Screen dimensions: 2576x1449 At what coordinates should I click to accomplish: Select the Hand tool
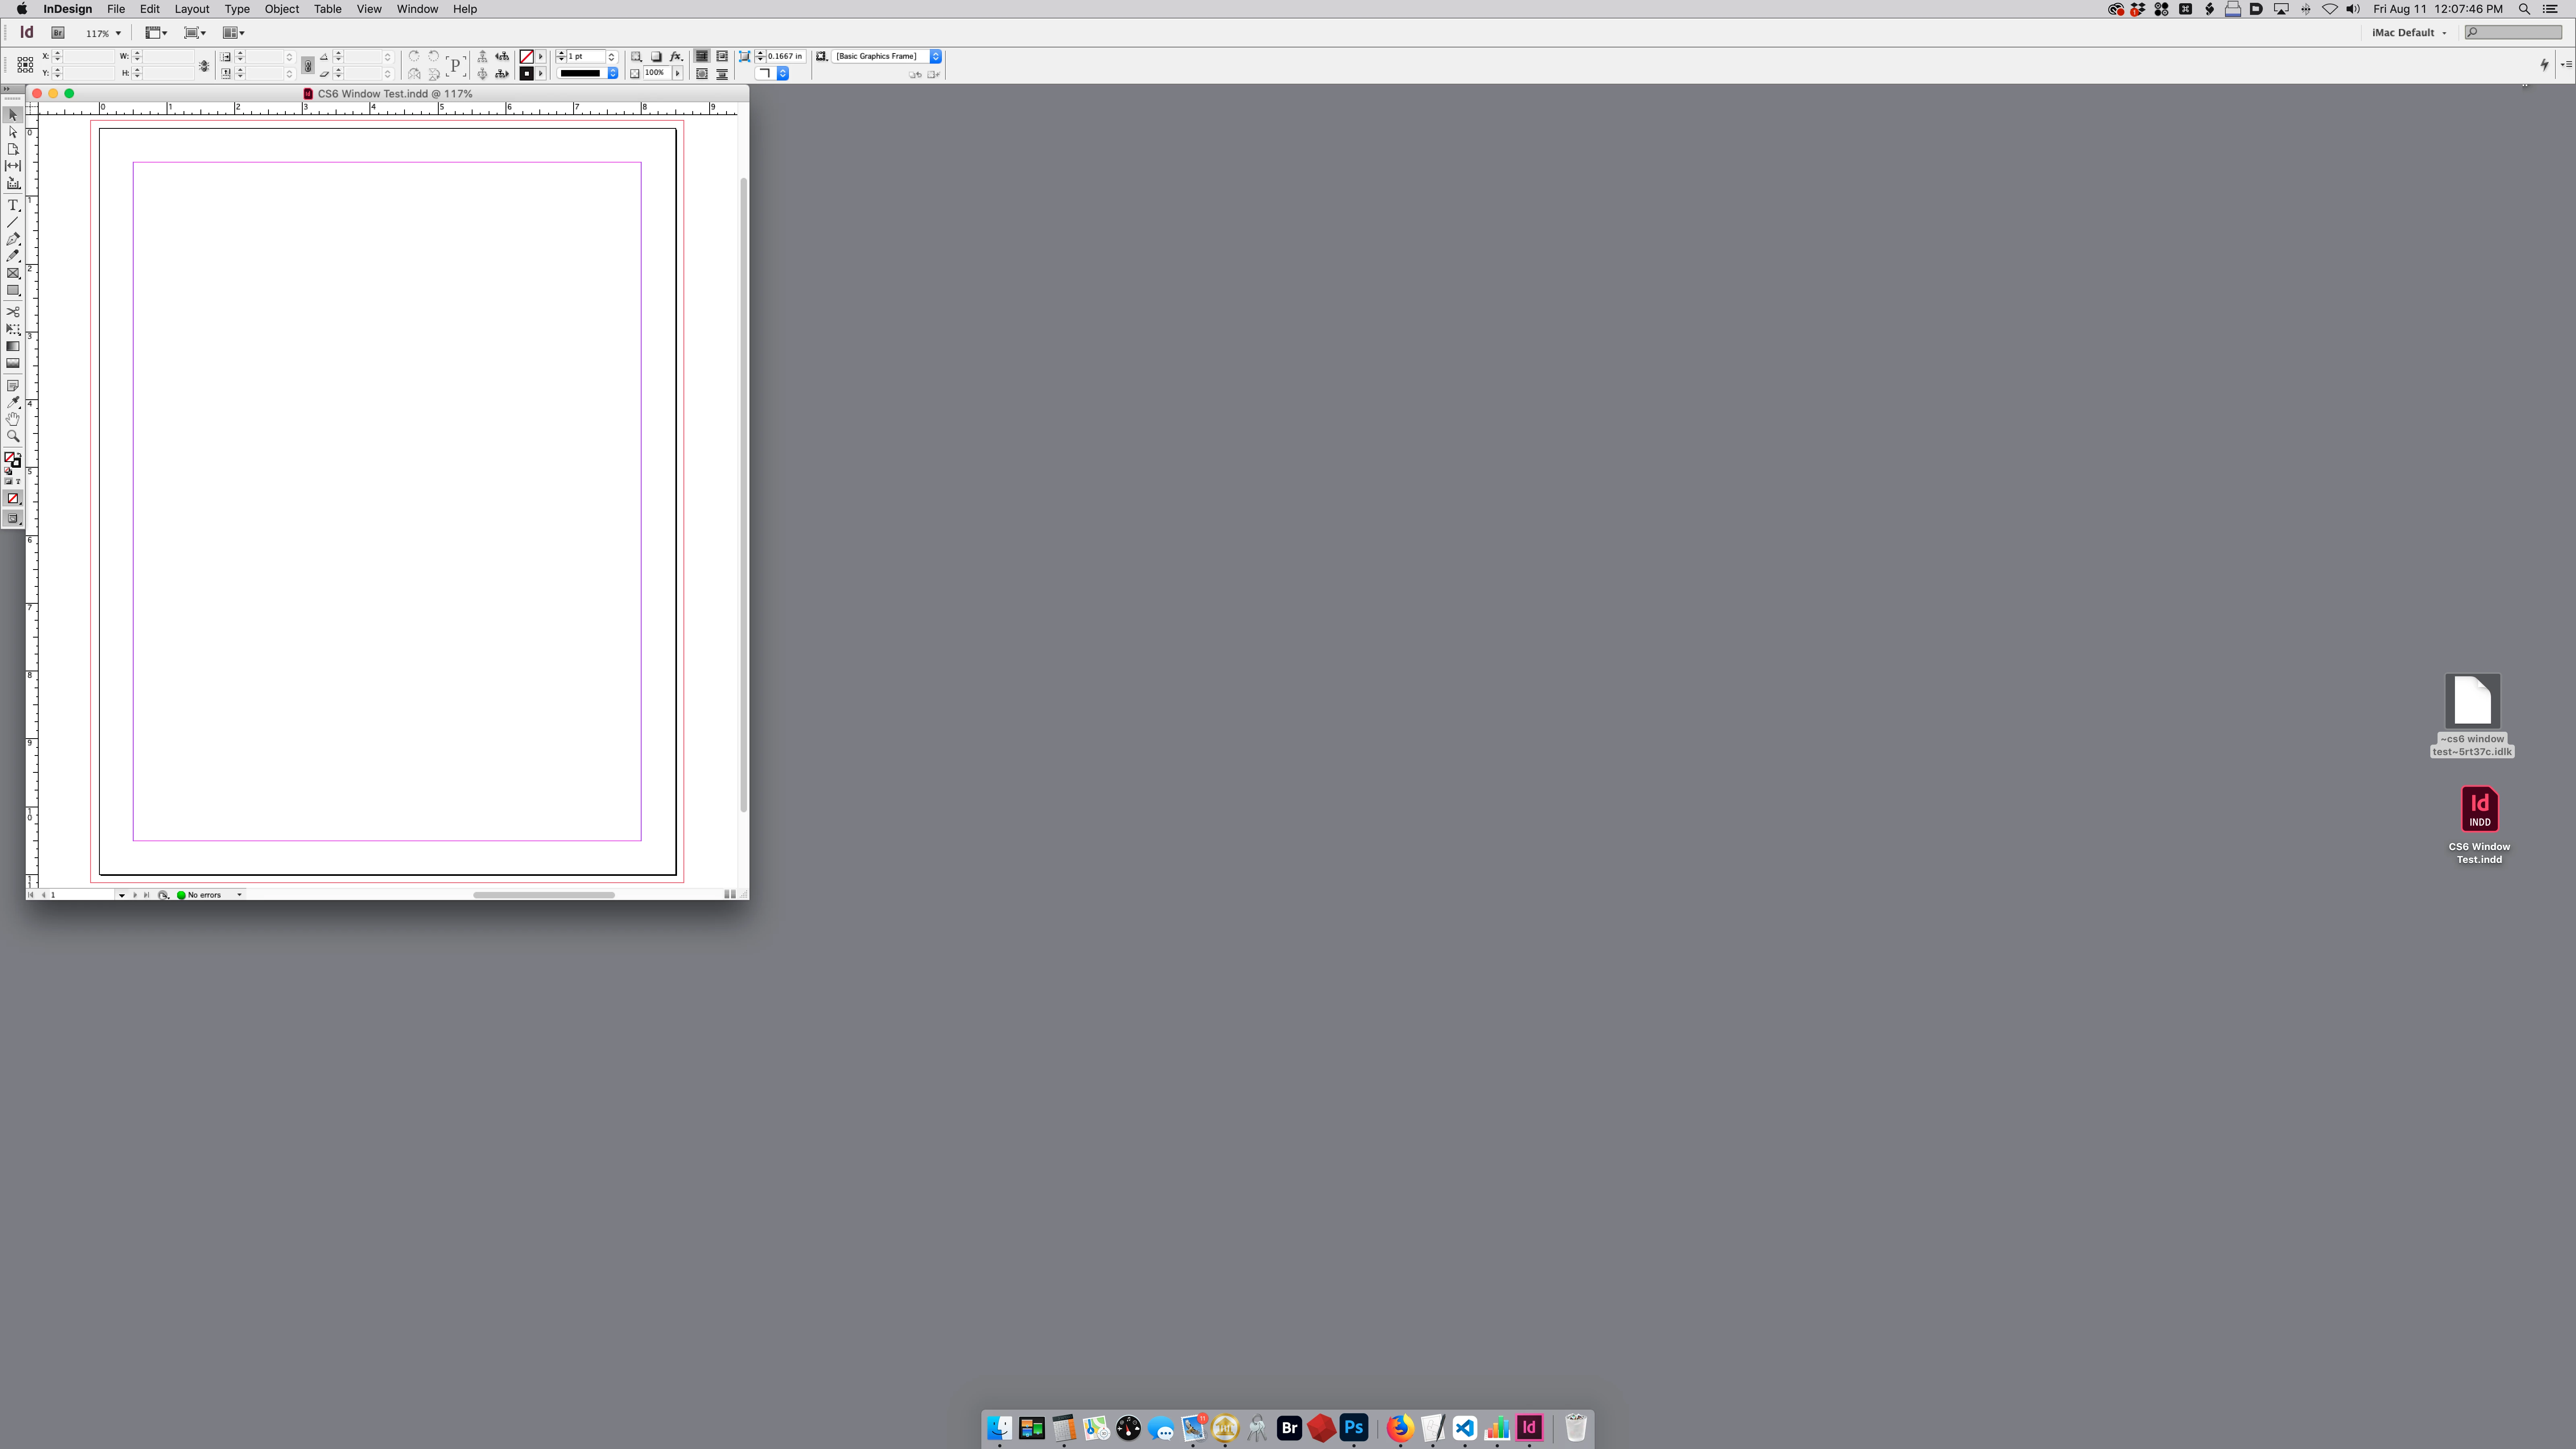point(13,419)
